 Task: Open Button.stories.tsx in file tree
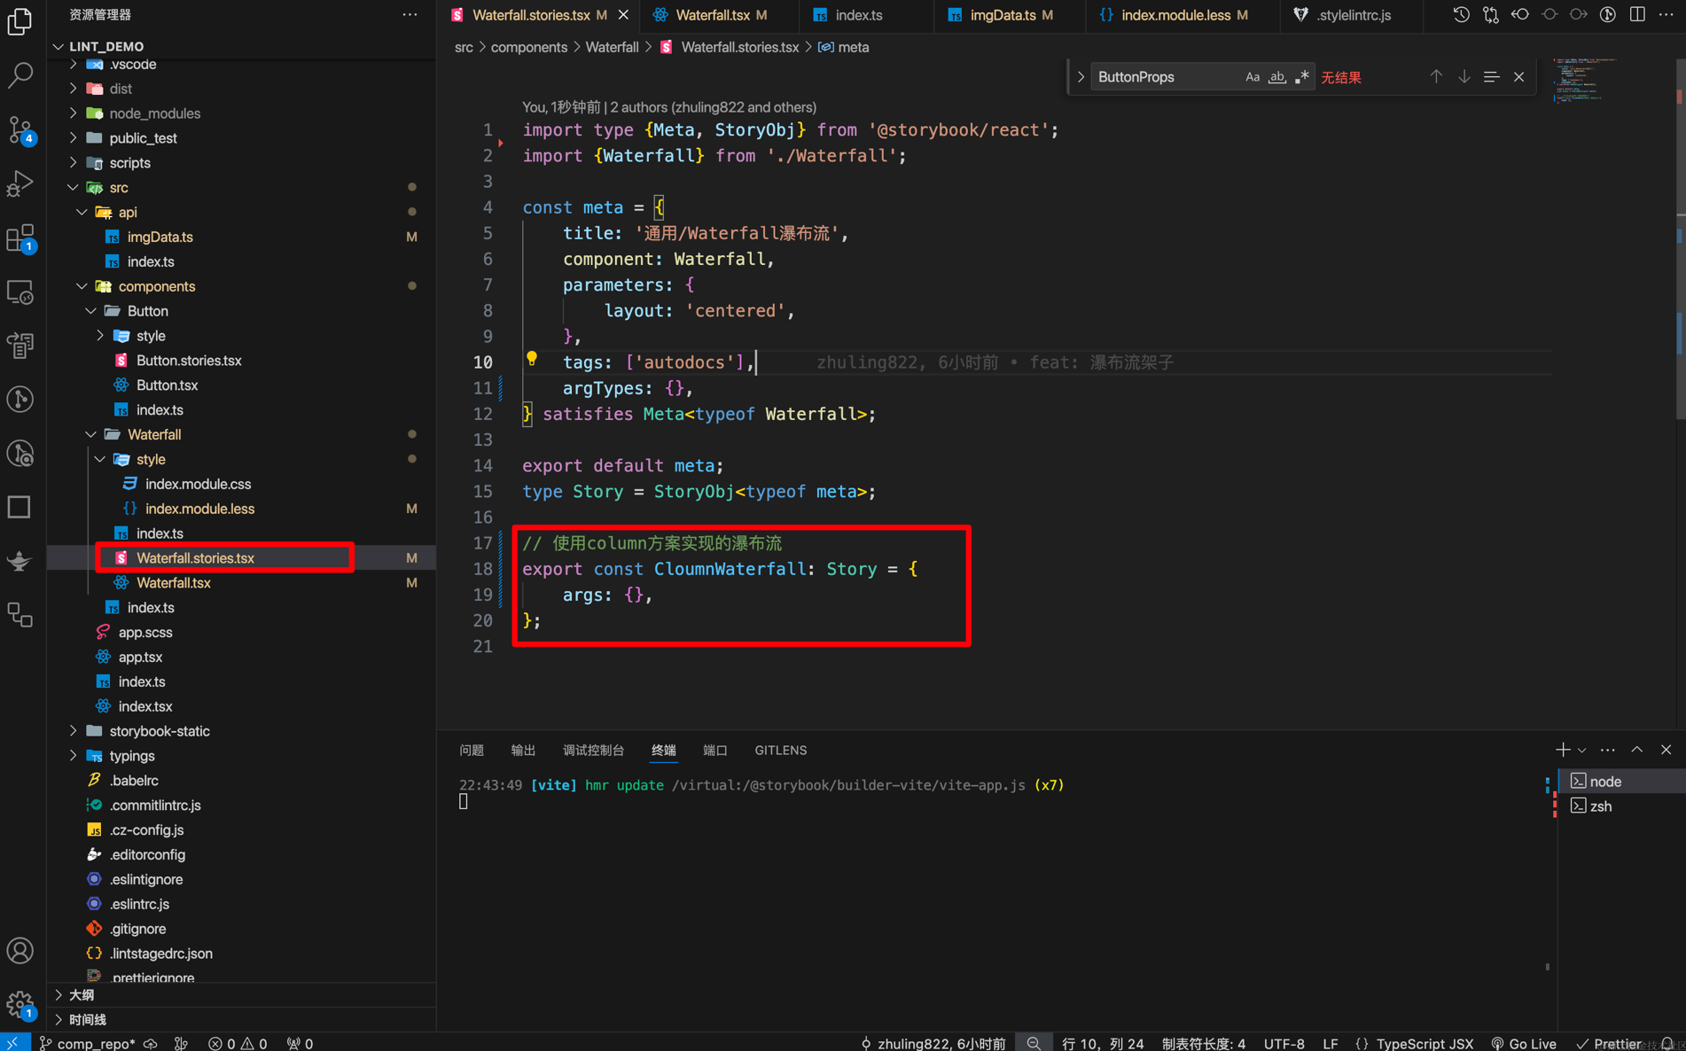(x=189, y=361)
